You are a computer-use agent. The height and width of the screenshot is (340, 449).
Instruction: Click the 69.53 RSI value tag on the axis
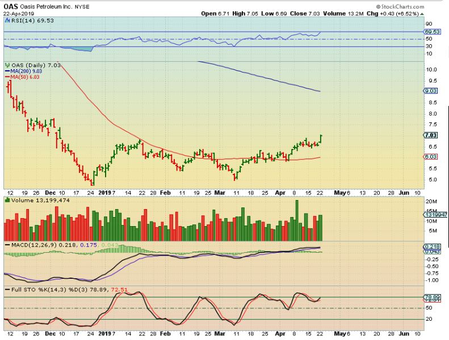click(432, 32)
